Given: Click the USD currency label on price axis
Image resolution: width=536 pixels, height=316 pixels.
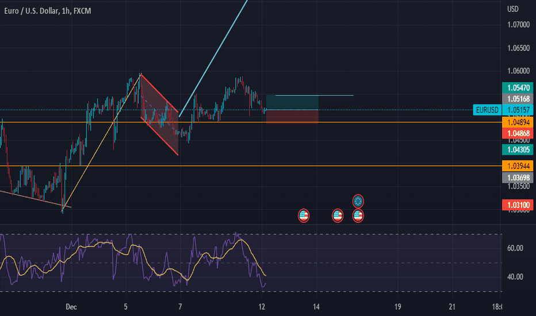Looking at the screenshot, I should tap(513, 9).
